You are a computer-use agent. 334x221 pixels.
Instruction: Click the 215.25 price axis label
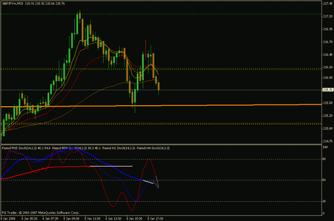[x=328, y=116]
